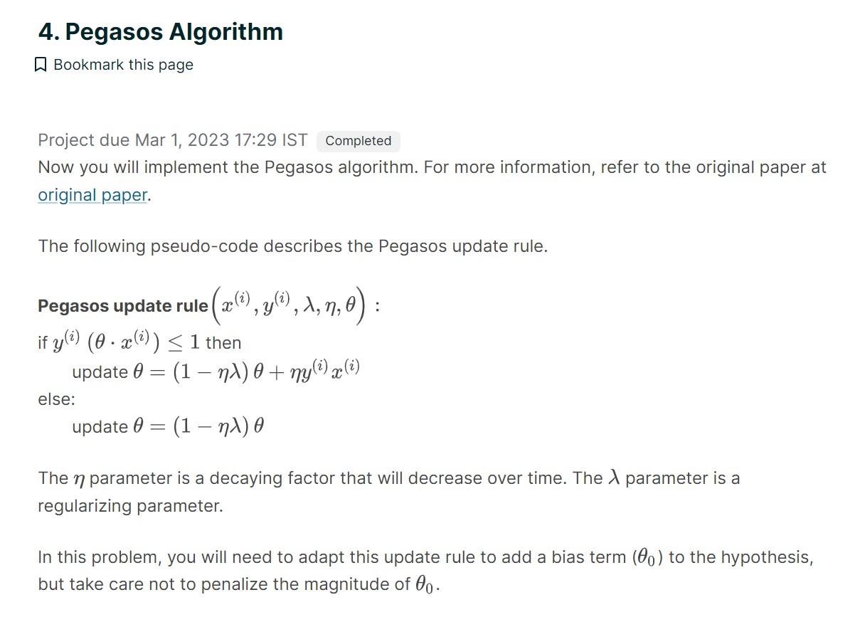Click the first theta update equation

point(213,369)
